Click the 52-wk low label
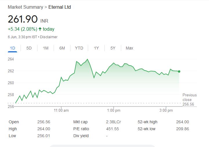This screenshot has height=147, width=209. pos(146,129)
